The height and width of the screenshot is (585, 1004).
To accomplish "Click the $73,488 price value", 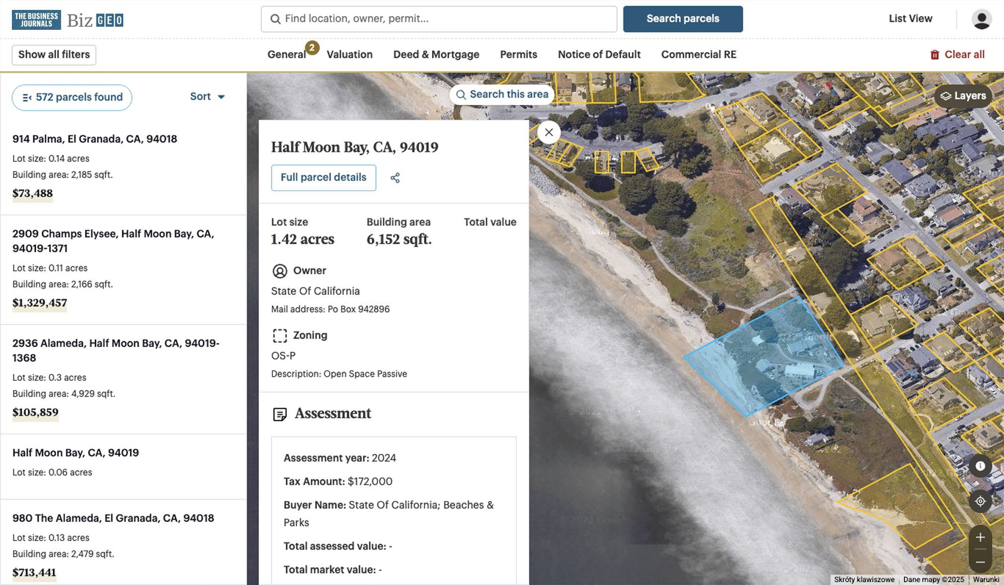I will (32, 194).
